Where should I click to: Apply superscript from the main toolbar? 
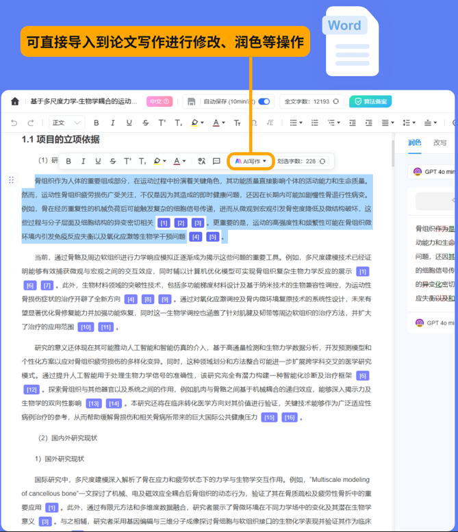point(162,123)
